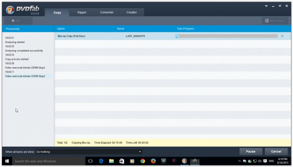
Task: Select the LAST_KNIGHTS name cell
Action: coord(135,36)
